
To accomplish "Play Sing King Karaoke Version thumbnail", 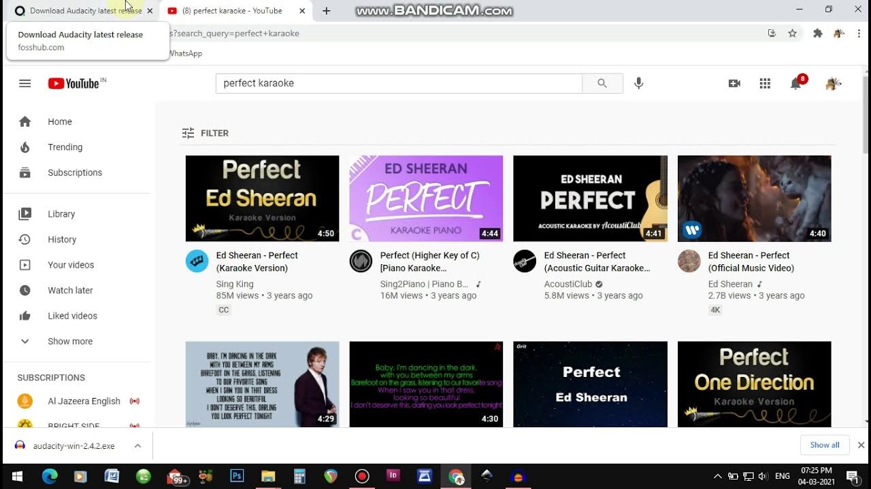I will pyautogui.click(x=262, y=198).
